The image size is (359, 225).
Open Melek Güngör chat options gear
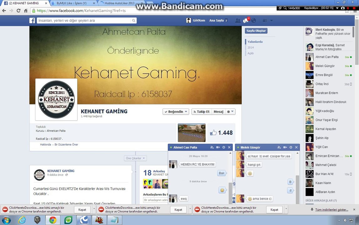coord(291,147)
